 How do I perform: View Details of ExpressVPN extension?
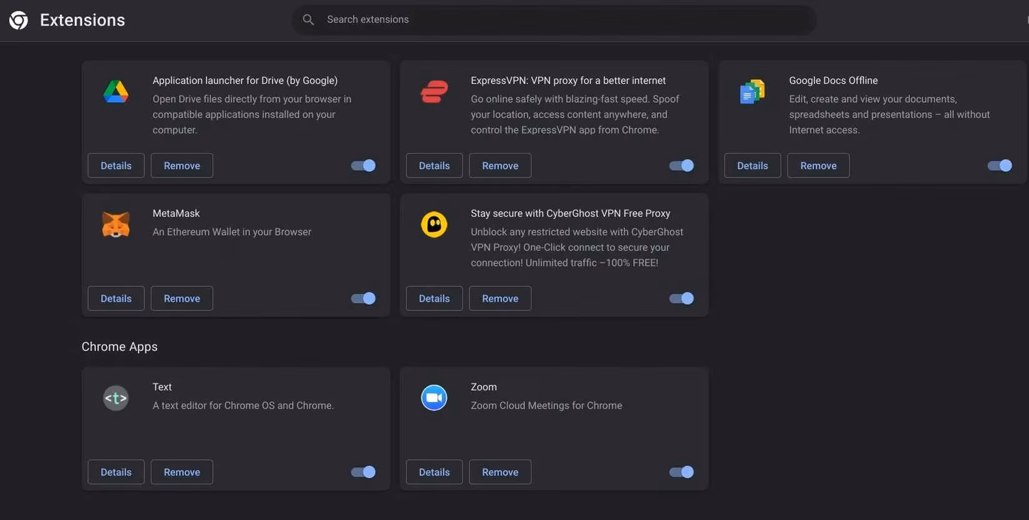(x=434, y=165)
